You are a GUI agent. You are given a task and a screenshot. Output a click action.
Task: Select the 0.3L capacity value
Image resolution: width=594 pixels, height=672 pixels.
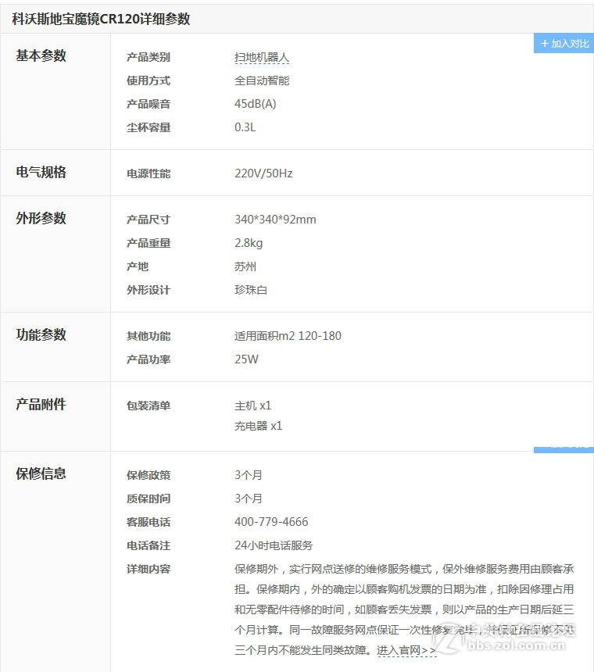245,127
